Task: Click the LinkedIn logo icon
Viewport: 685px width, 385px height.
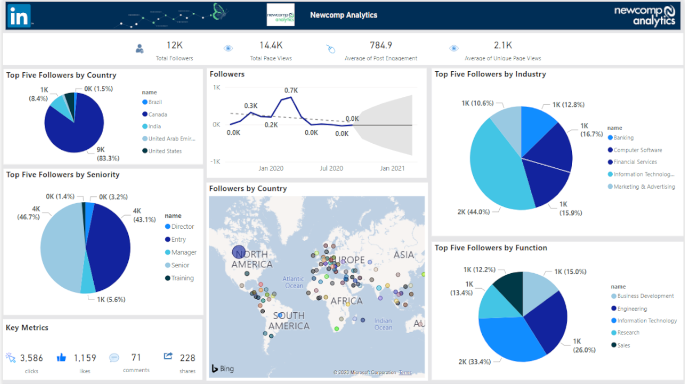Action: click(x=19, y=16)
